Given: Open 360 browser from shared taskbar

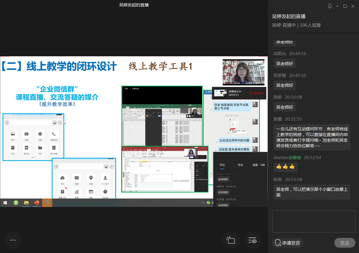Looking at the screenshot, I should pos(16,203).
